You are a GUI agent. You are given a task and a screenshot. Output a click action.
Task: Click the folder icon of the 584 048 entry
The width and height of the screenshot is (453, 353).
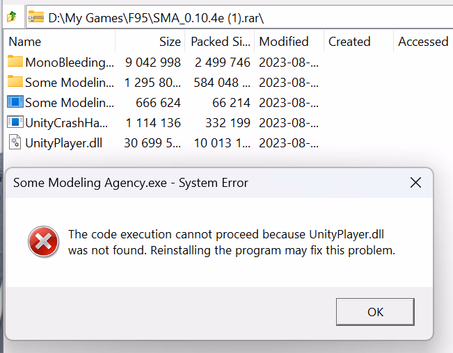click(15, 82)
